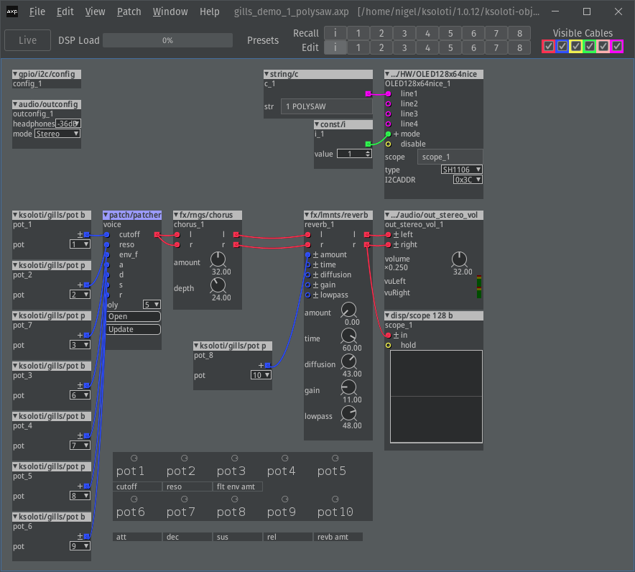Click the chorus_1 depth knob
Screen dimensions: 635x572
pos(218,285)
